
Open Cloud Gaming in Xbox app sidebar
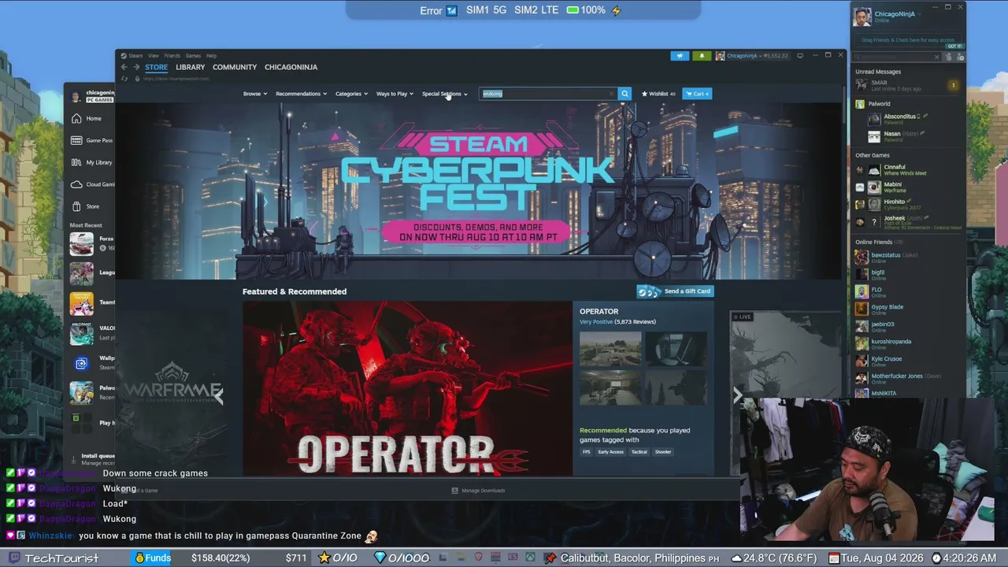pyautogui.click(x=91, y=184)
